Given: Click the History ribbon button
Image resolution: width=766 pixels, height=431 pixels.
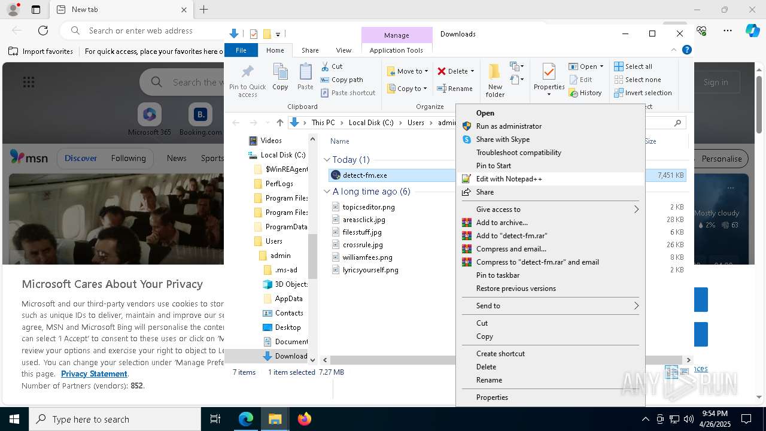Looking at the screenshot, I should coord(585,93).
